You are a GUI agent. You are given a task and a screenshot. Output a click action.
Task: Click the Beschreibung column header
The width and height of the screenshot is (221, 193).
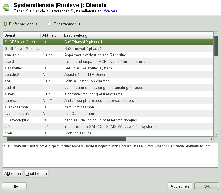click(x=137, y=35)
